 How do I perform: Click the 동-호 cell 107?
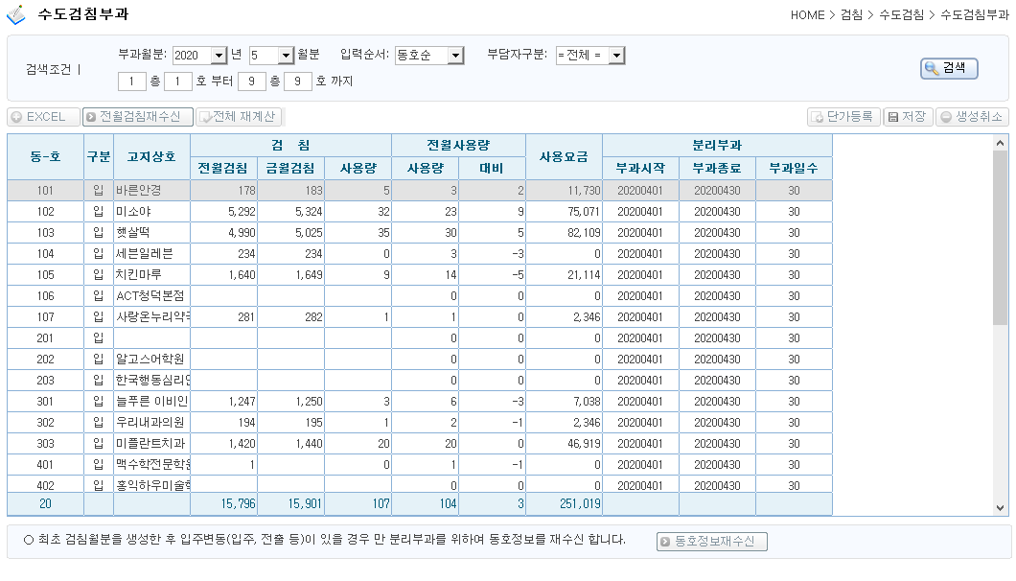click(45, 317)
